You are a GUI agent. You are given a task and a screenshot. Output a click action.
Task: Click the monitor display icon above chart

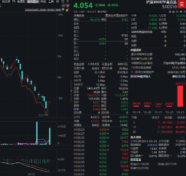click(68, 5)
